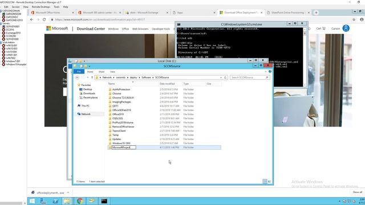Open Chrome from the taskbar
Image resolution: width=365 pixels, height=205 pixels.
click(80, 201)
